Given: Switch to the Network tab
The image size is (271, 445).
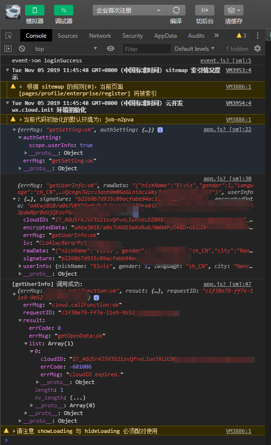Looking at the screenshot, I should click(x=100, y=36).
